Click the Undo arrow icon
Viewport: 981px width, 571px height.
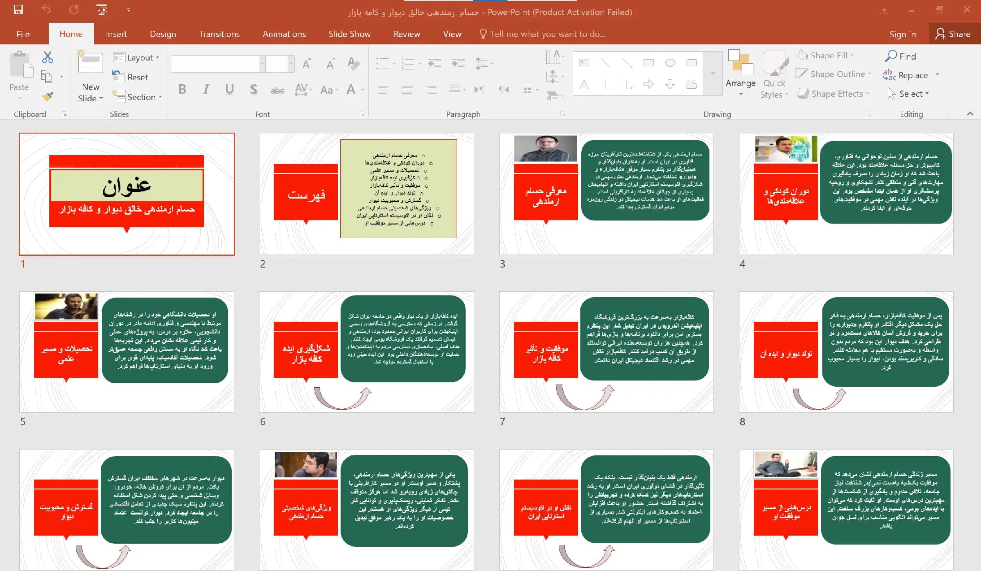pos(46,9)
